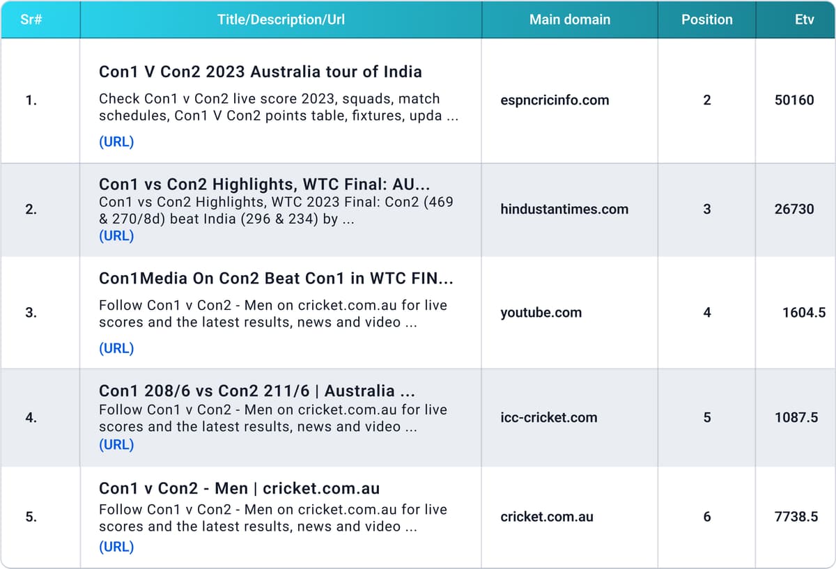Click the 'Con1Media On Con2 Beat Con1' title
This screenshot has height=569, width=836.
coord(276,279)
